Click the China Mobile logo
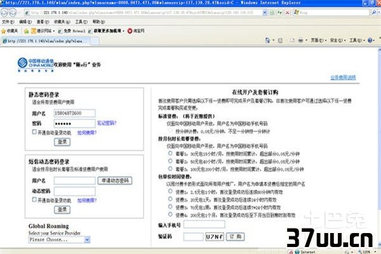Screen dimensions: 381x254 [36, 64]
